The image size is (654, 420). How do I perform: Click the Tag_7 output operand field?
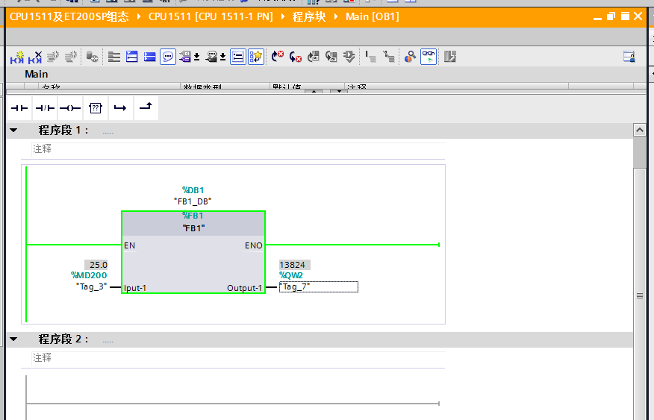pyautogui.click(x=319, y=287)
